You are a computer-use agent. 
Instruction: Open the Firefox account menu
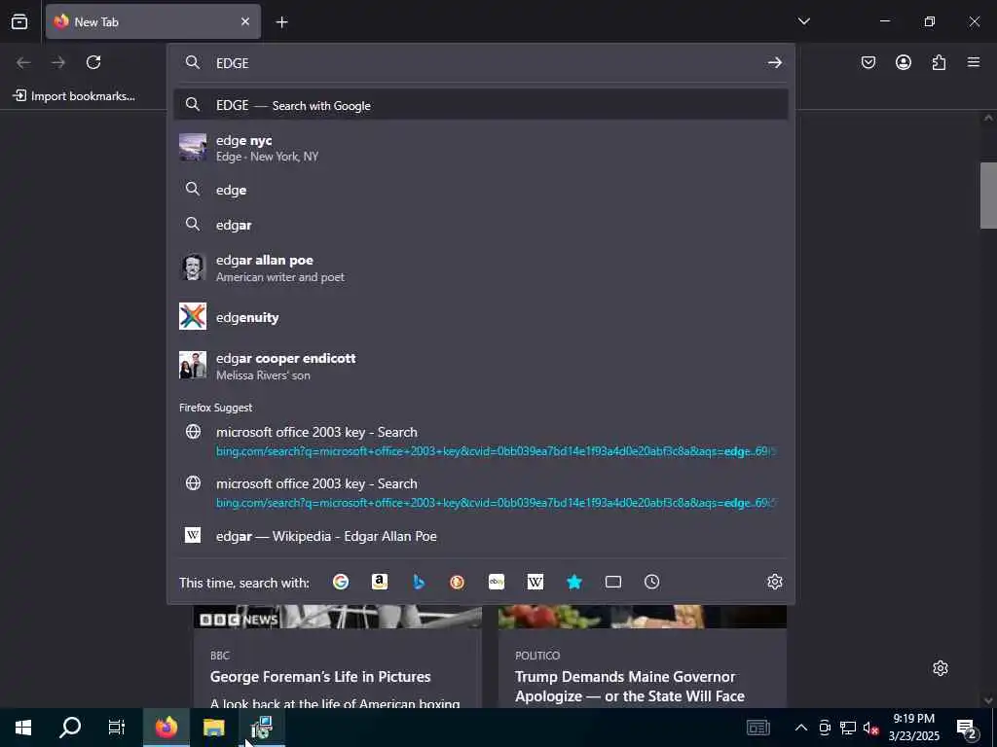[903, 62]
